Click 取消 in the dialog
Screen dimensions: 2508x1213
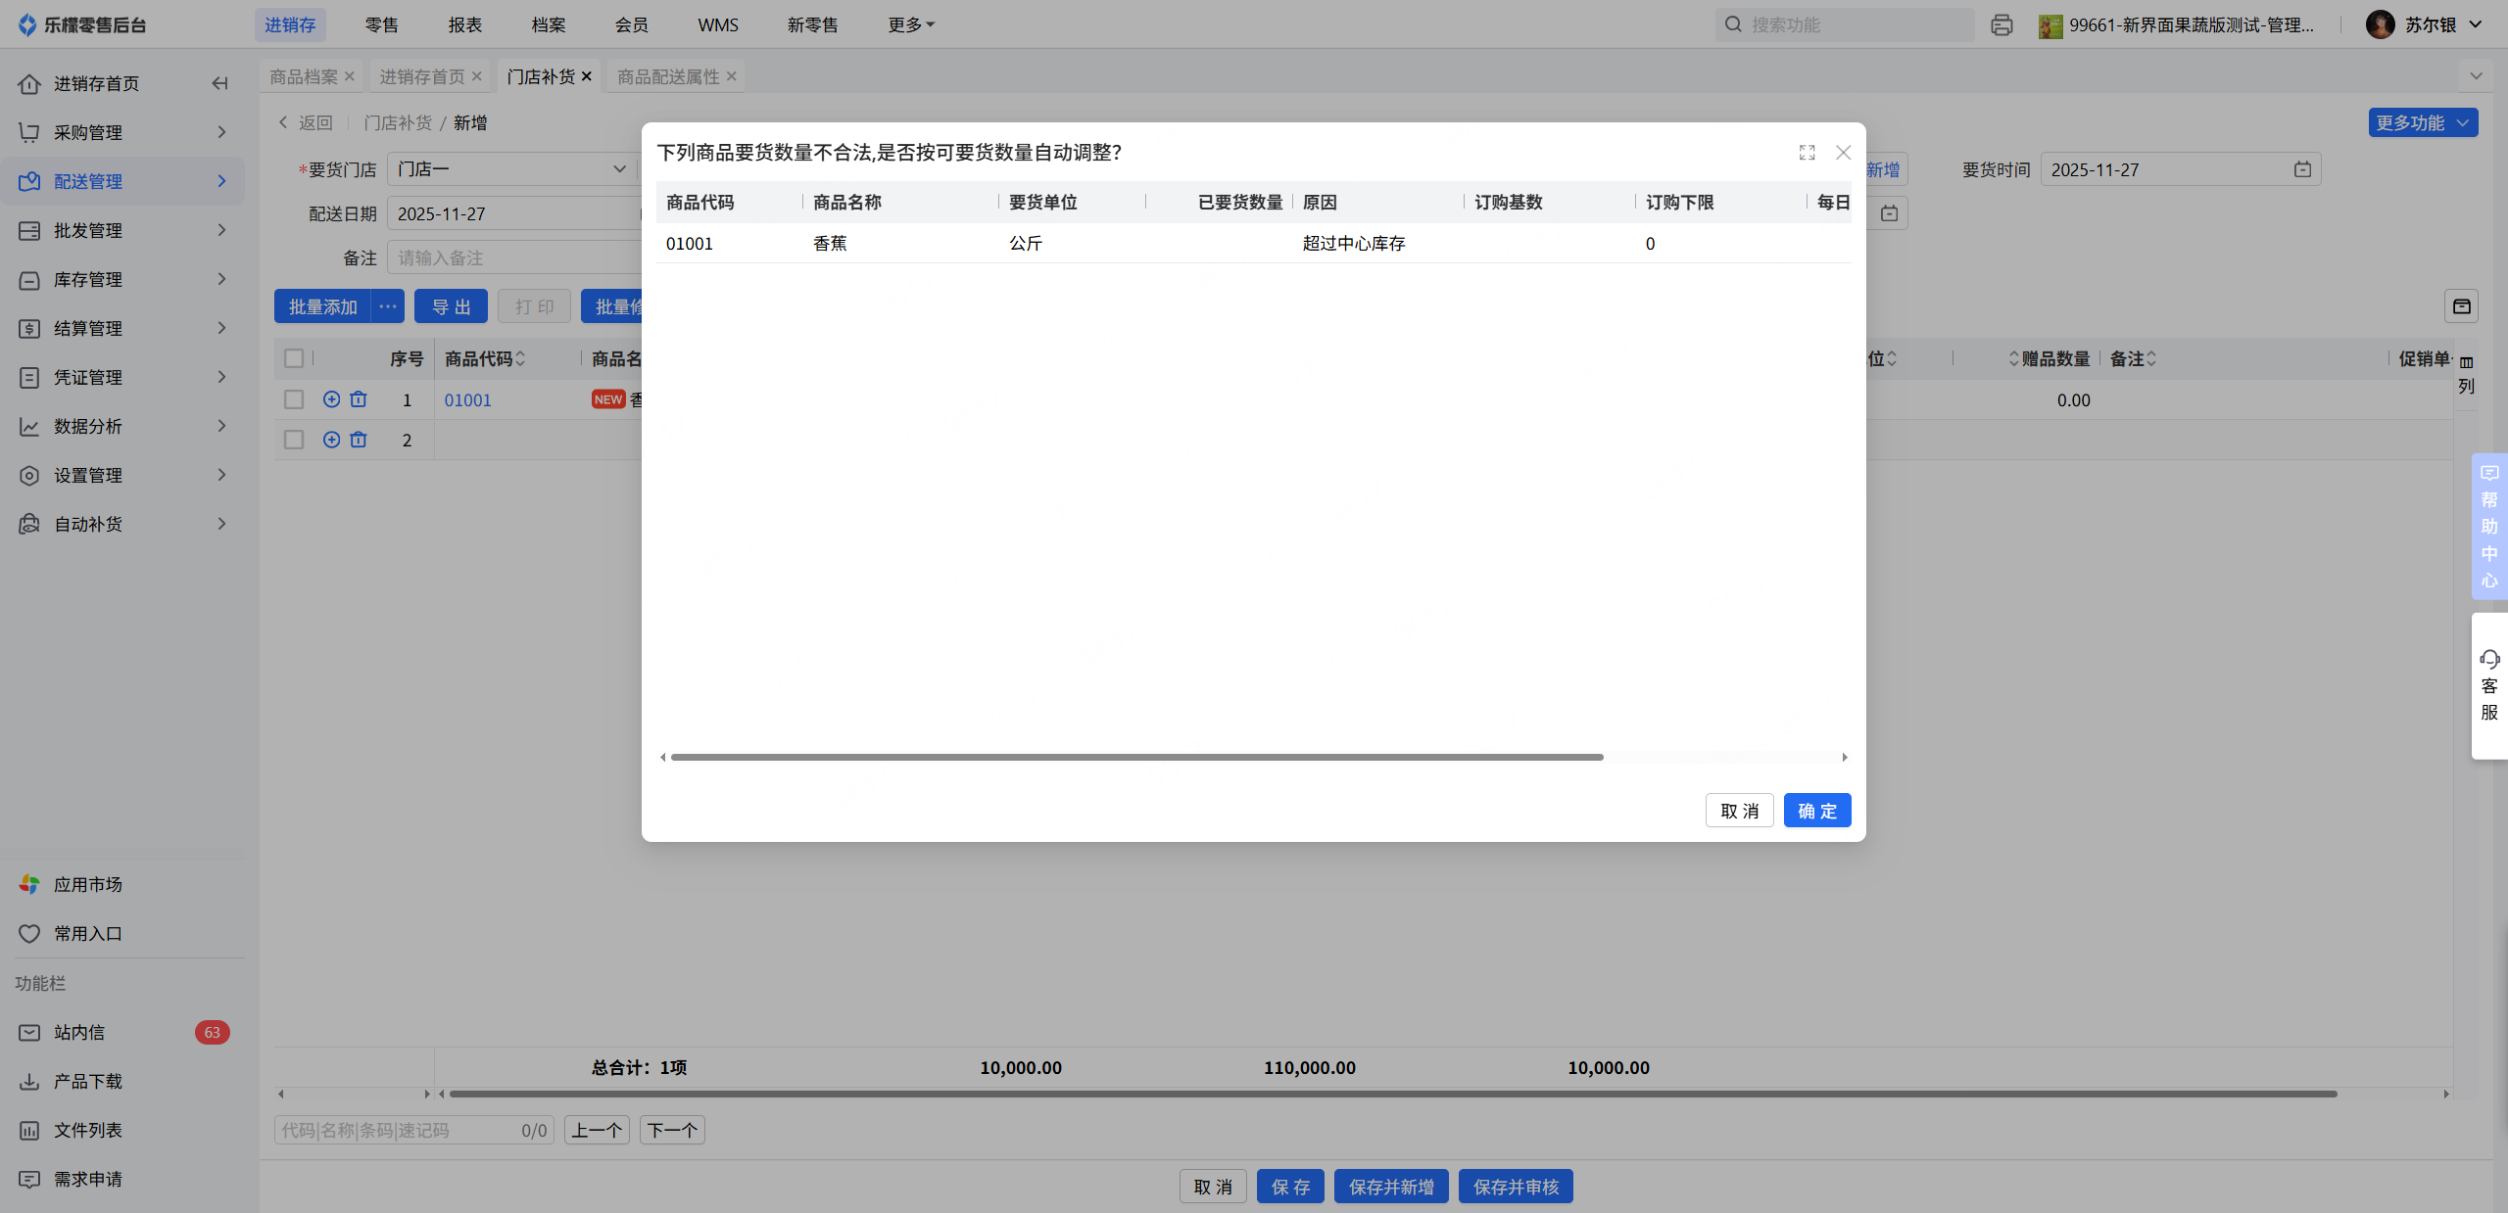1739,811
